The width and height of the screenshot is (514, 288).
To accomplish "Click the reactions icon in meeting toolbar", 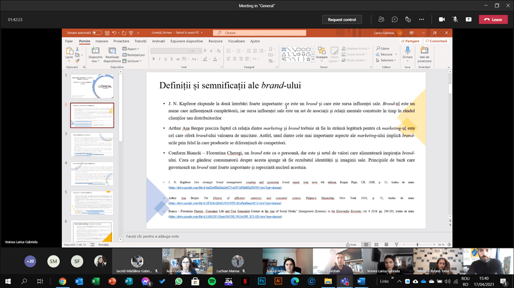I will [x=408, y=19].
